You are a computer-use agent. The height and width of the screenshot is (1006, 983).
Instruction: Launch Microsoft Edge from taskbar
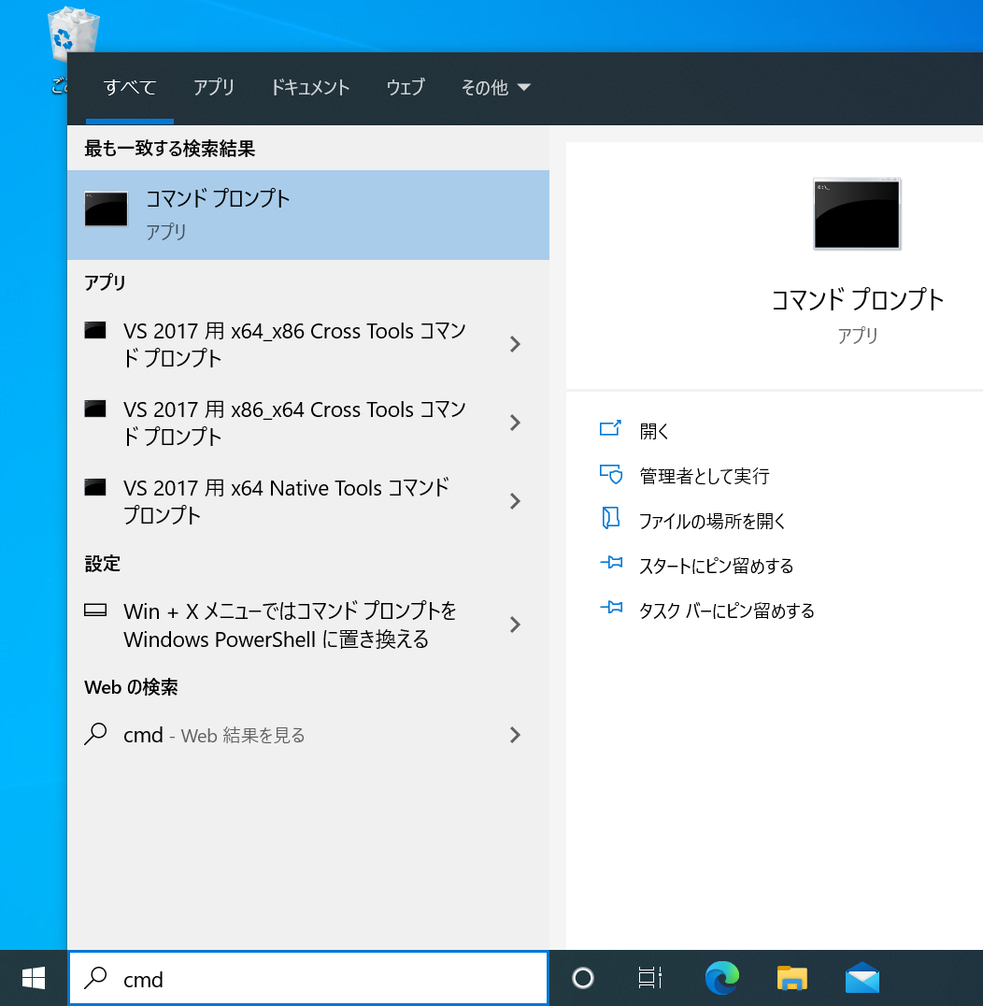click(x=721, y=978)
